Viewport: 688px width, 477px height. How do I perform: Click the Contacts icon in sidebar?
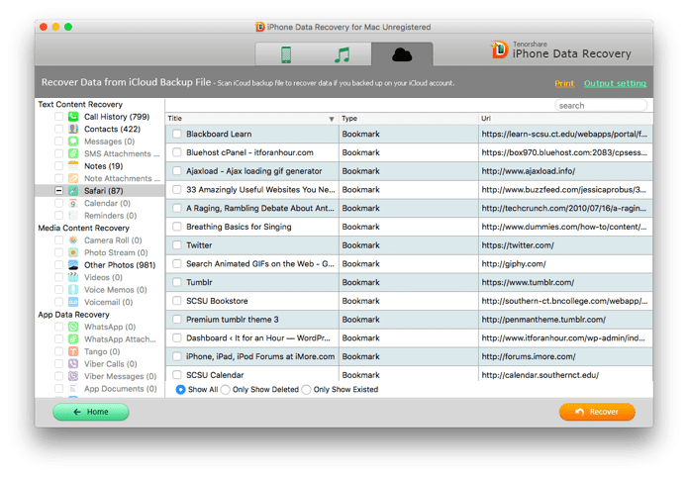click(73, 129)
